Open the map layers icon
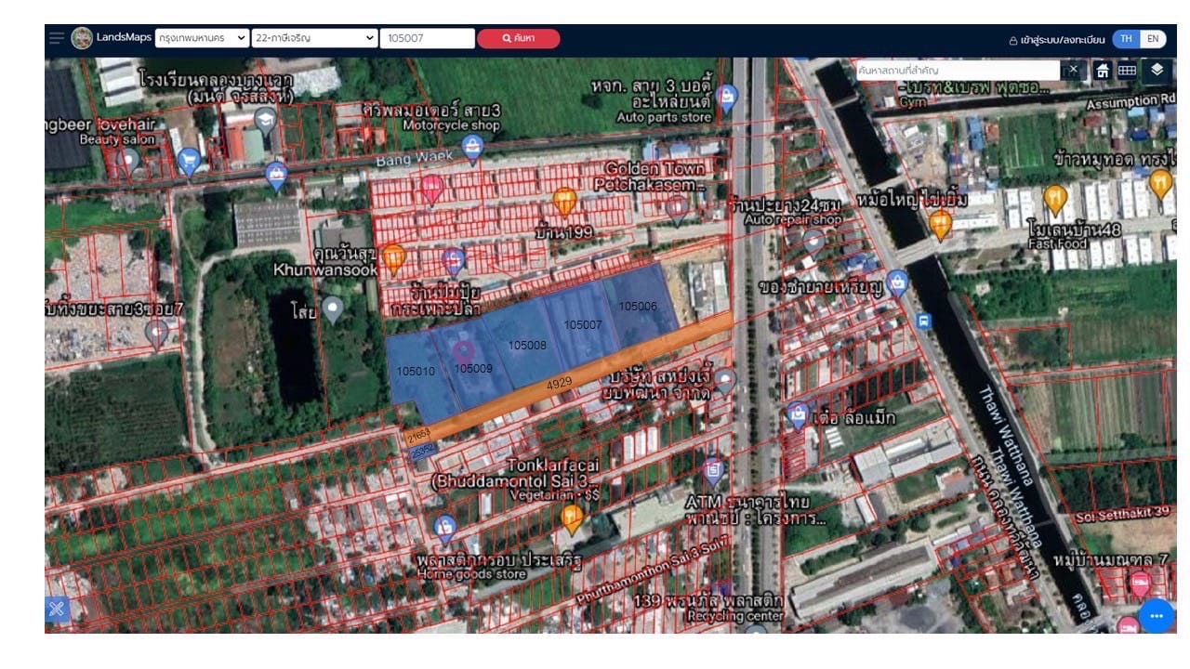 [1157, 70]
